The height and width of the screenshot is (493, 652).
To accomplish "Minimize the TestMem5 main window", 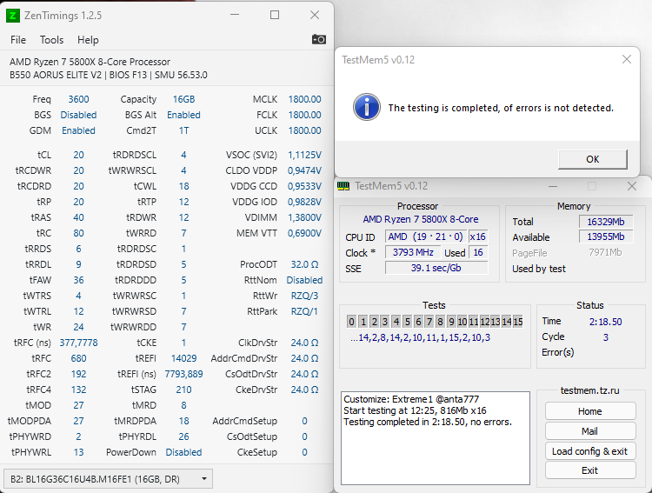I will [553, 186].
